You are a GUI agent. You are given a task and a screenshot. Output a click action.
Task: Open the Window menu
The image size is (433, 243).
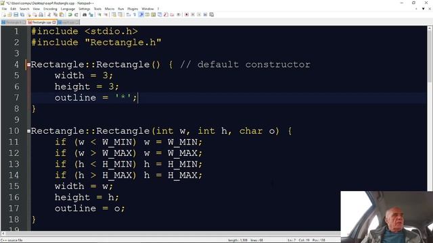(x=147, y=9)
